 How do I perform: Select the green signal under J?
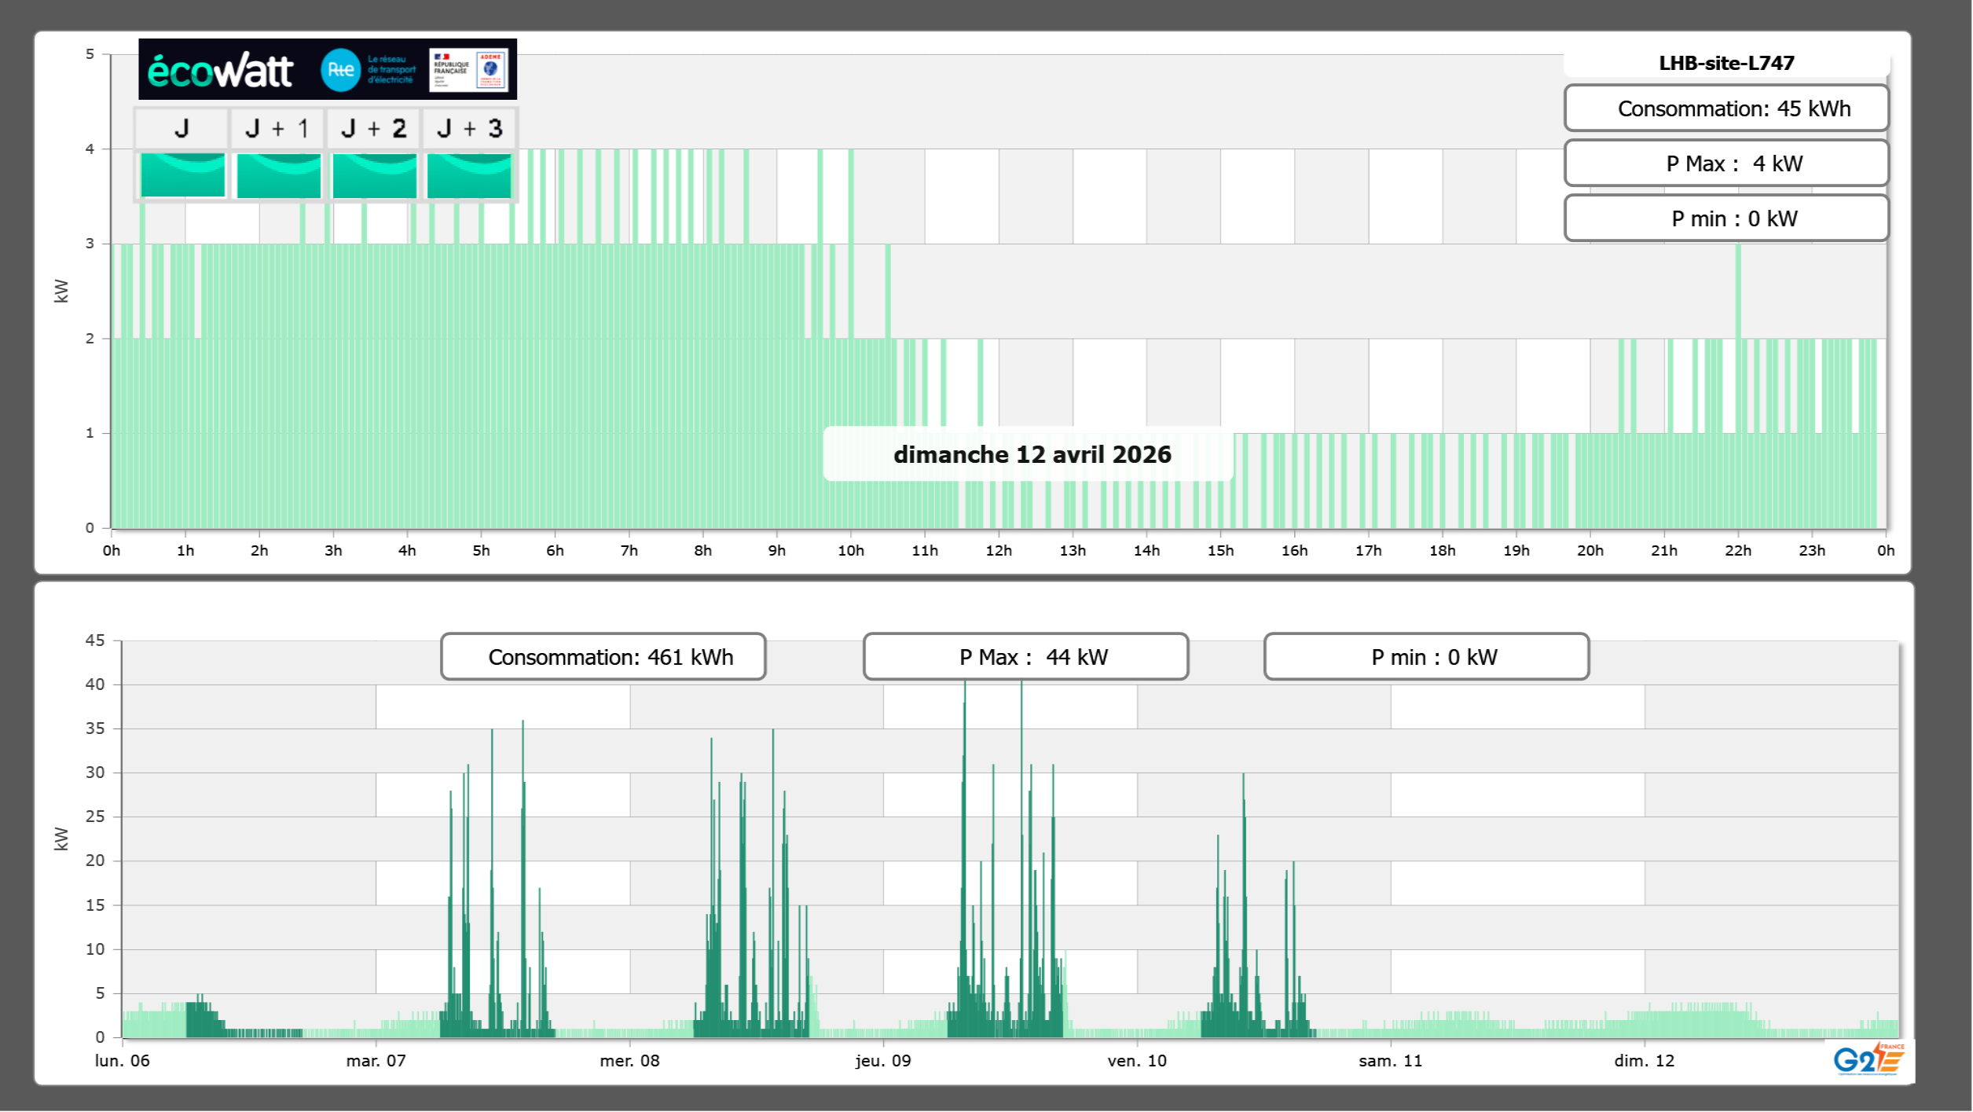point(182,175)
